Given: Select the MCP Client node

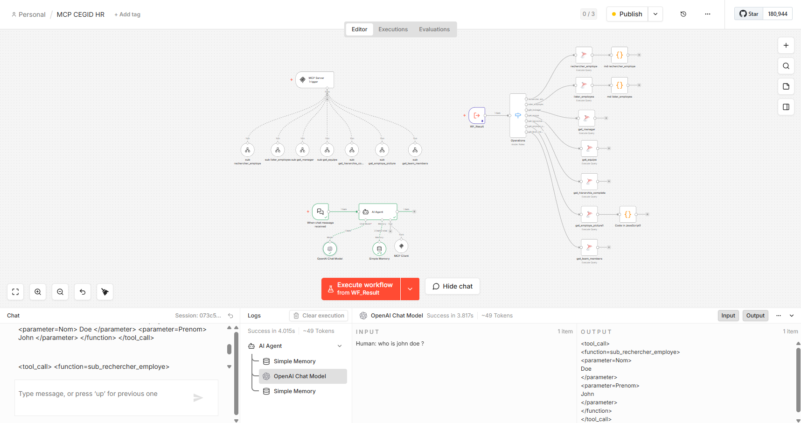Looking at the screenshot, I should (x=401, y=246).
